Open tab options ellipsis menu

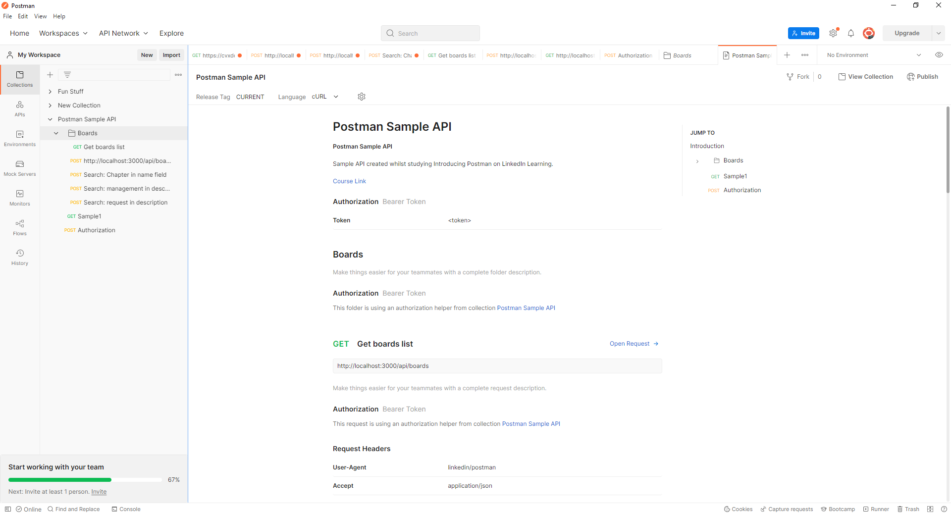pos(805,55)
